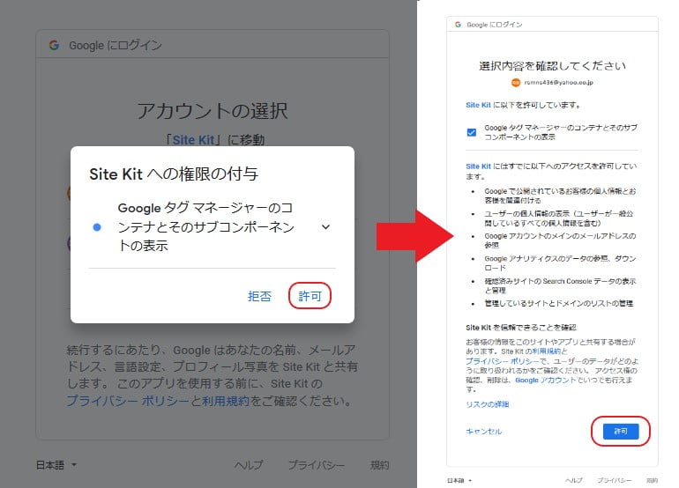
Task: Click the キャンセル link on the confirmation page
Action: pos(483,432)
